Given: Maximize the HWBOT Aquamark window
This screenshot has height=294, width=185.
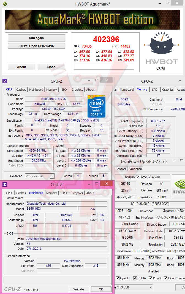Looking at the screenshot, I should coord(167,3).
